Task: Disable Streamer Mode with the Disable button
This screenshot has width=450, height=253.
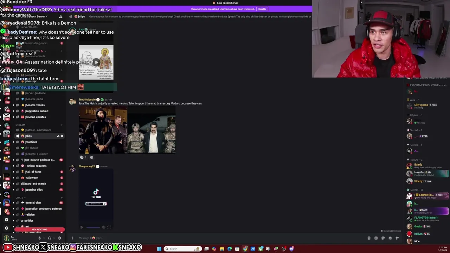Action: [x=262, y=9]
